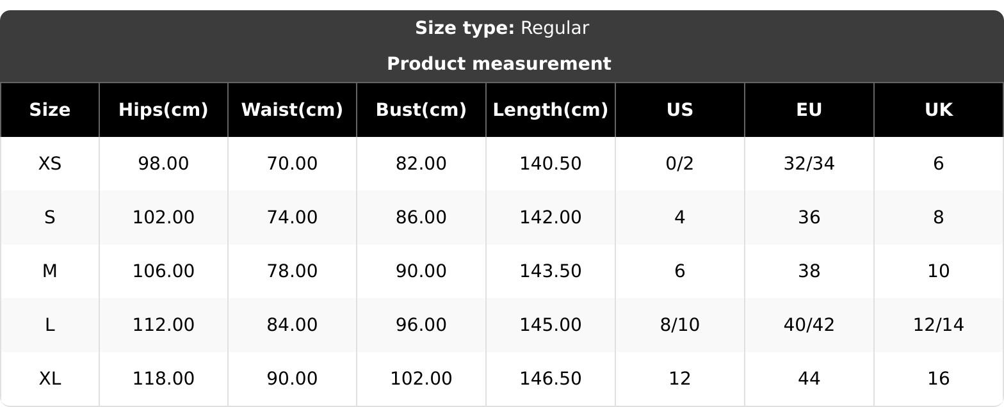Click the Hips(cm) column header
The width and height of the screenshot is (1004, 407).
click(163, 110)
